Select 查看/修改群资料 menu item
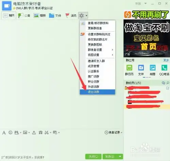This screenshot has width=170, height=161. click(98, 23)
